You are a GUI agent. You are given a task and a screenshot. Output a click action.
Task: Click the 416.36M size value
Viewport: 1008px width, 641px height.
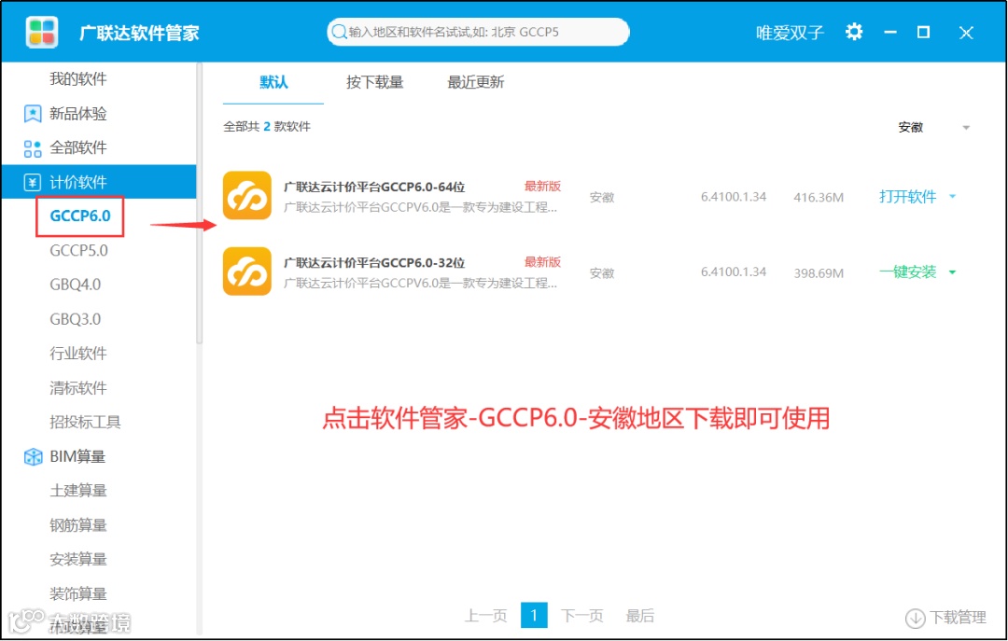pyautogui.click(x=819, y=198)
